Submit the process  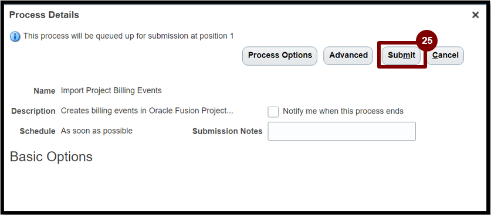(x=401, y=56)
